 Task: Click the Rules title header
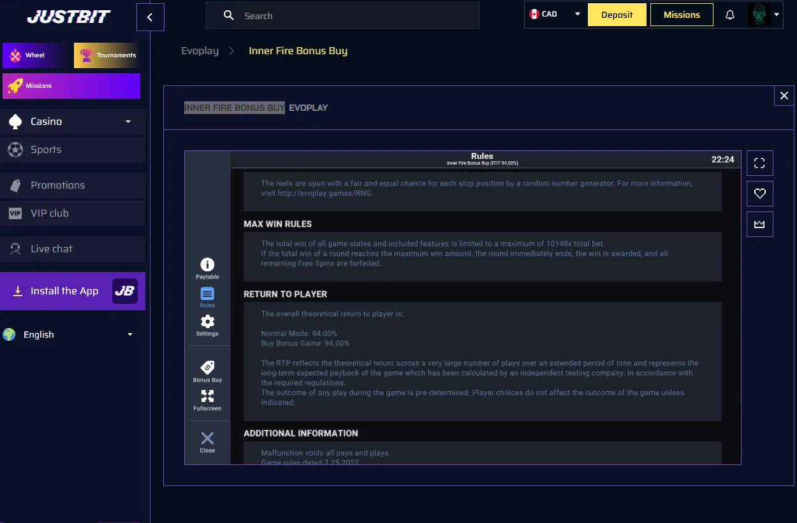(482, 155)
